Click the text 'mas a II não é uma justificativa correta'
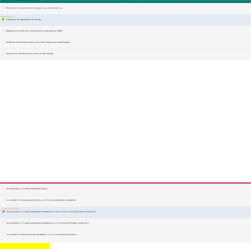 pos(74,211)
